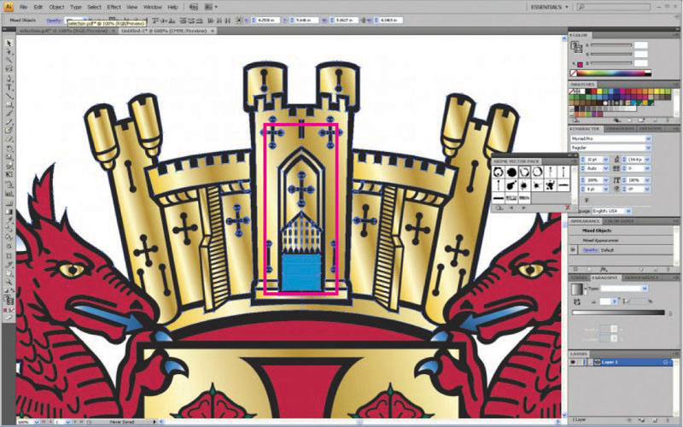This screenshot has width=683, height=427.
Task: Open brush libraries menu in Grunge Vector Pack
Action: click(499, 208)
